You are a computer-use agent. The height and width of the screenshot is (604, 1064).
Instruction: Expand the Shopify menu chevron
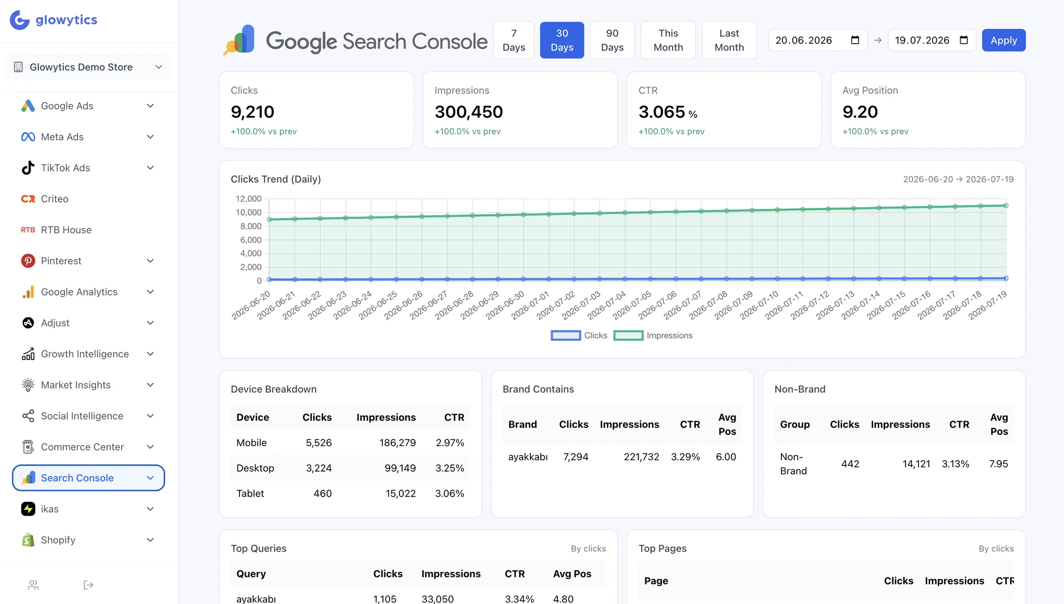150,540
